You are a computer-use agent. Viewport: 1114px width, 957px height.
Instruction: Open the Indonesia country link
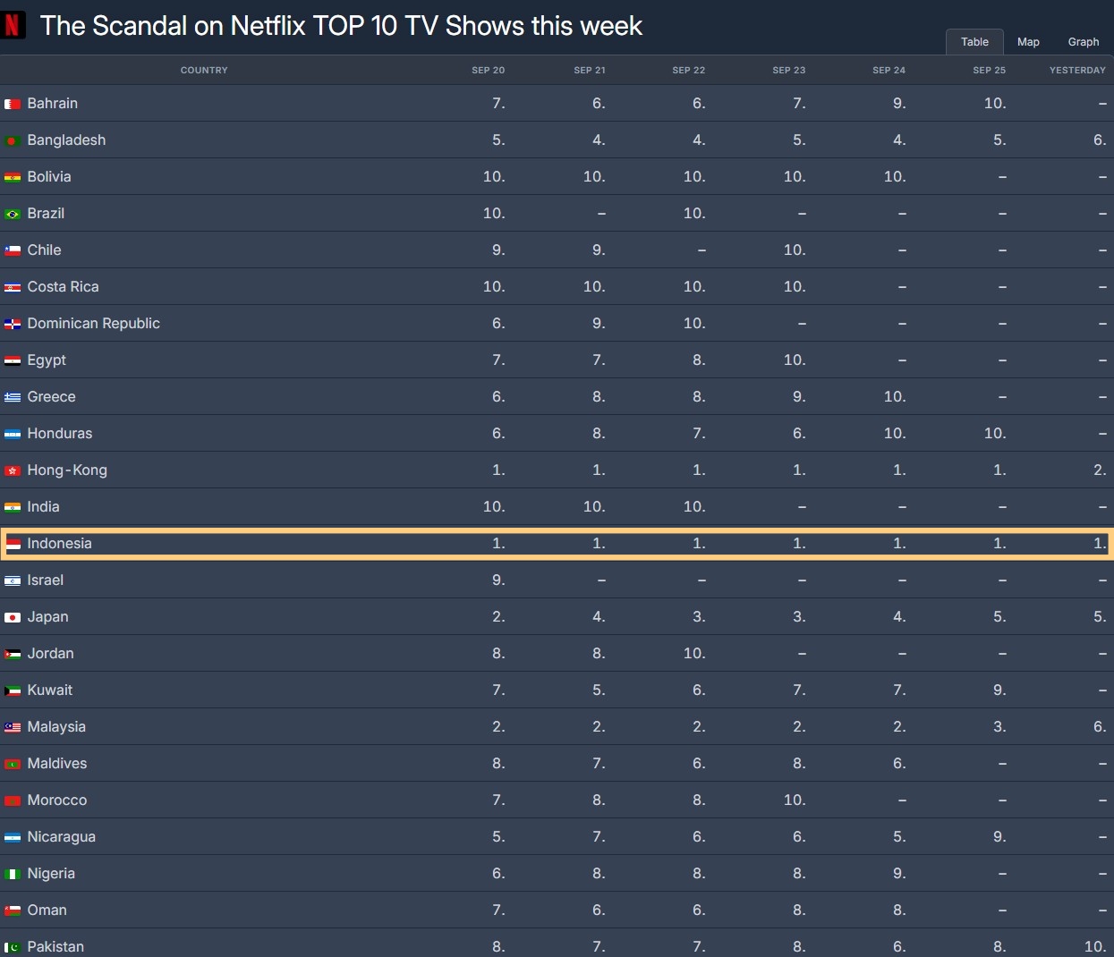coord(59,544)
